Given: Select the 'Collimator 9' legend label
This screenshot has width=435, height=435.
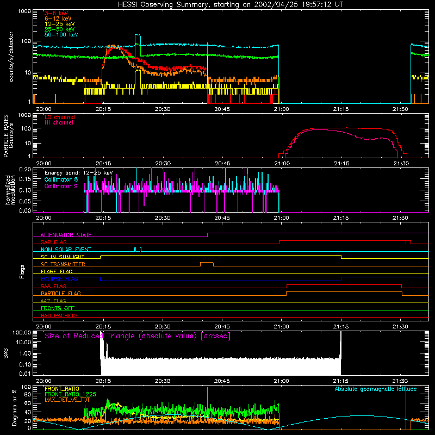Looking at the screenshot, I should pyautogui.click(x=61, y=186).
